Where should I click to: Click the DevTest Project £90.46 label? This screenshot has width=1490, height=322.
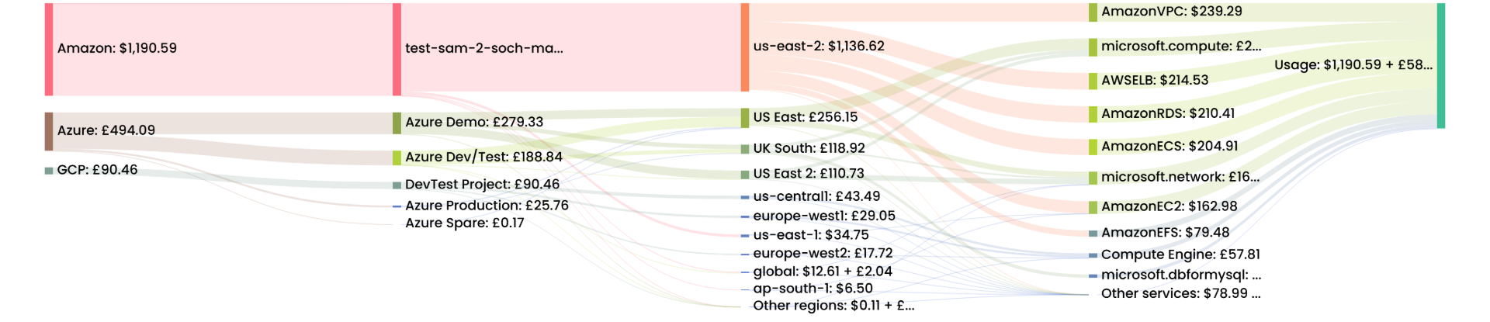point(482,185)
